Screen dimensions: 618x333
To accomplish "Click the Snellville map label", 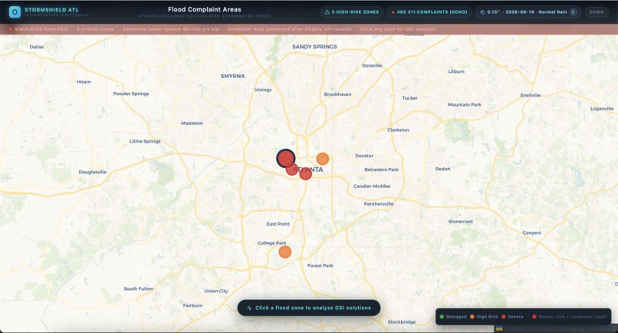I will point(530,95).
